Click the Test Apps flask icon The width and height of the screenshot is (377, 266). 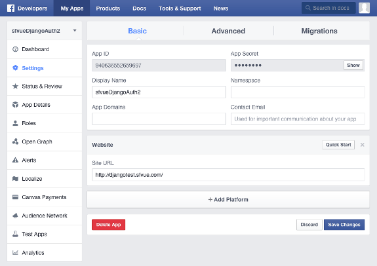[15, 234]
